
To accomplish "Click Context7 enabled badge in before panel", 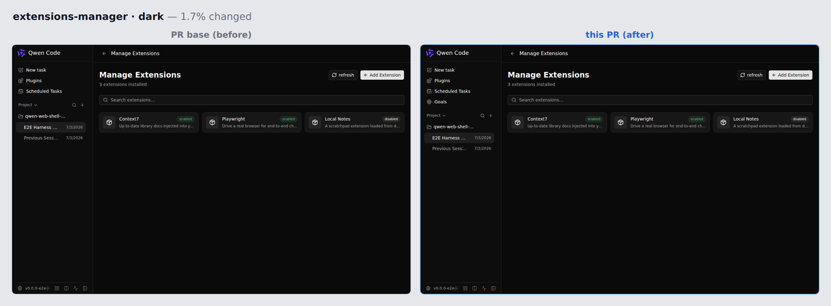I will point(186,119).
